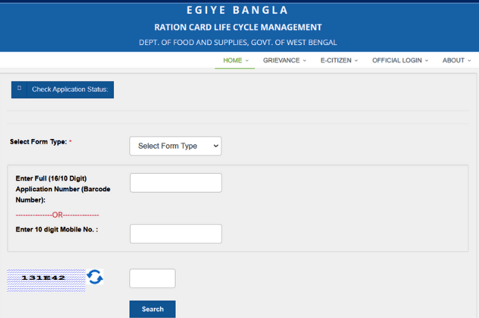Open the ABOUT menu

457,61
